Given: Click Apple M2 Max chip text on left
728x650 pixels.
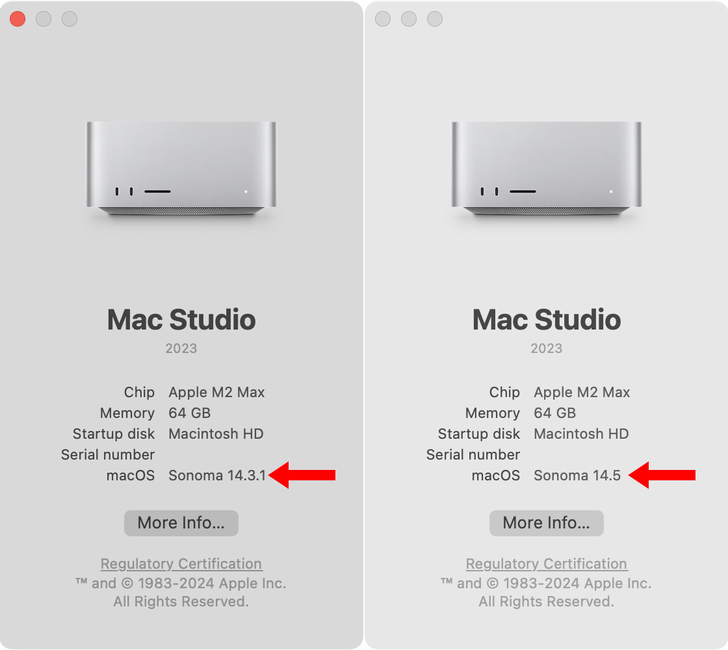Looking at the screenshot, I should (216, 393).
